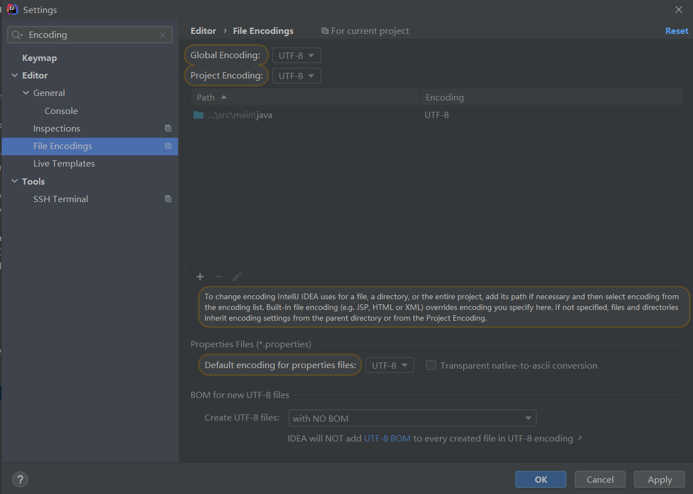Image resolution: width=693 pixels, height=494 pixels.
Task: Select SSH Terminal under Tools
Action: pyautogui.click(x=60, y=199)
